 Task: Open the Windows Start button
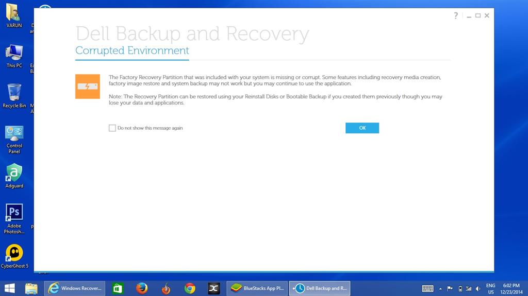coord(10,288)
